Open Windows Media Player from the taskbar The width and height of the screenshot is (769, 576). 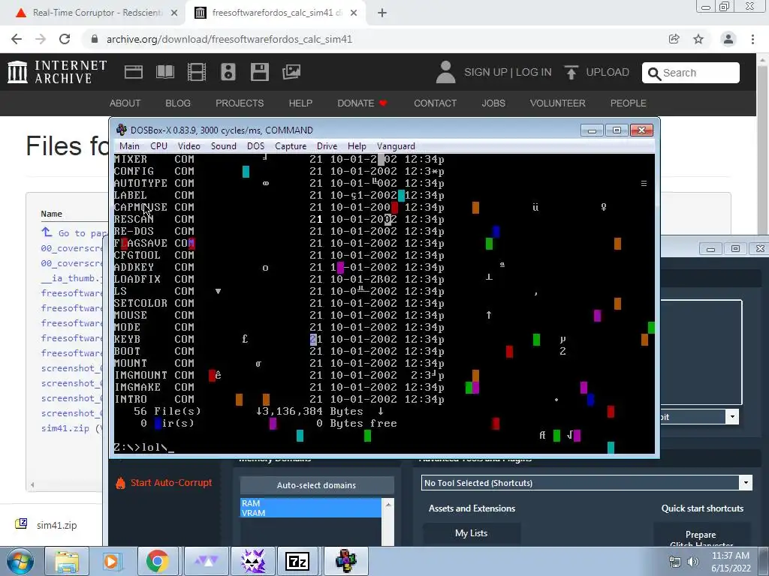point(111,561)
